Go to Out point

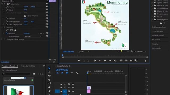click(115, 61)
